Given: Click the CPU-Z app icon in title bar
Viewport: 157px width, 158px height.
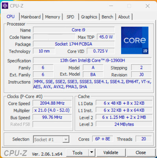Looking at the screenshot, I should (5, 6).
